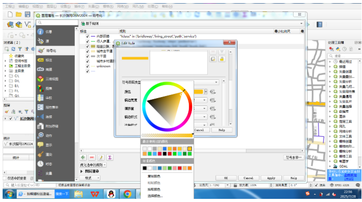Expand the C:\ drive in the Browser
This screenshot has height=202, width=362.
(x=5, y=76)
